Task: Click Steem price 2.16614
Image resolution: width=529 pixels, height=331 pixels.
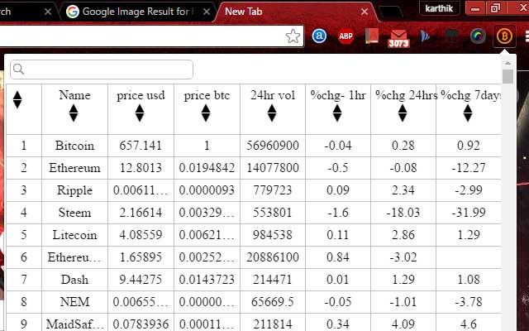Action: 141,213
